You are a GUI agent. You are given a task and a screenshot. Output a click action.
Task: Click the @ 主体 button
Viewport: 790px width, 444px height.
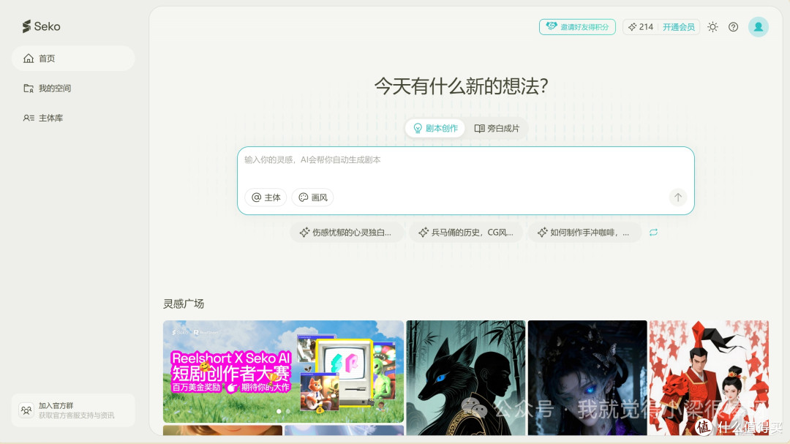(x=266, y=197)
